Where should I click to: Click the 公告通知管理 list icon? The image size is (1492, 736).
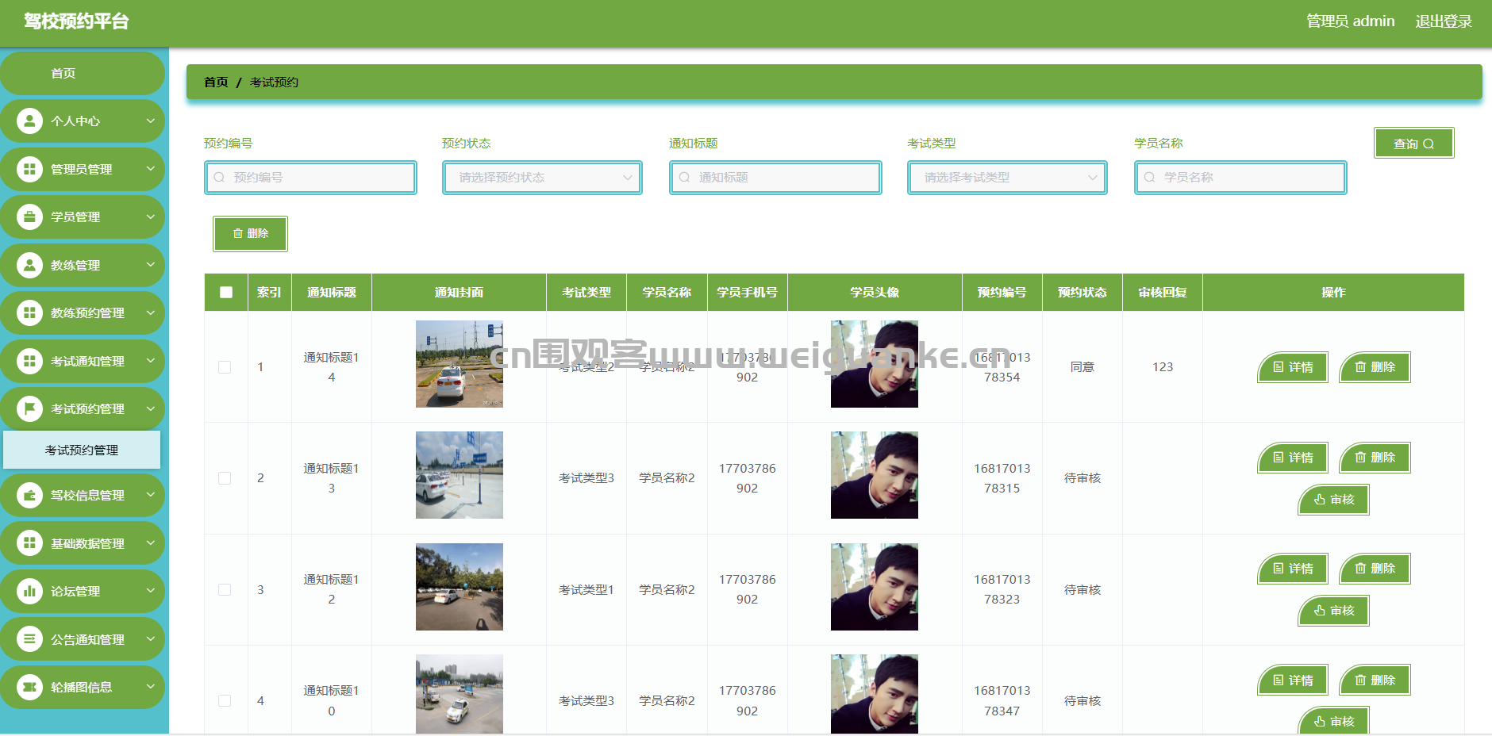tap(29, 639)
